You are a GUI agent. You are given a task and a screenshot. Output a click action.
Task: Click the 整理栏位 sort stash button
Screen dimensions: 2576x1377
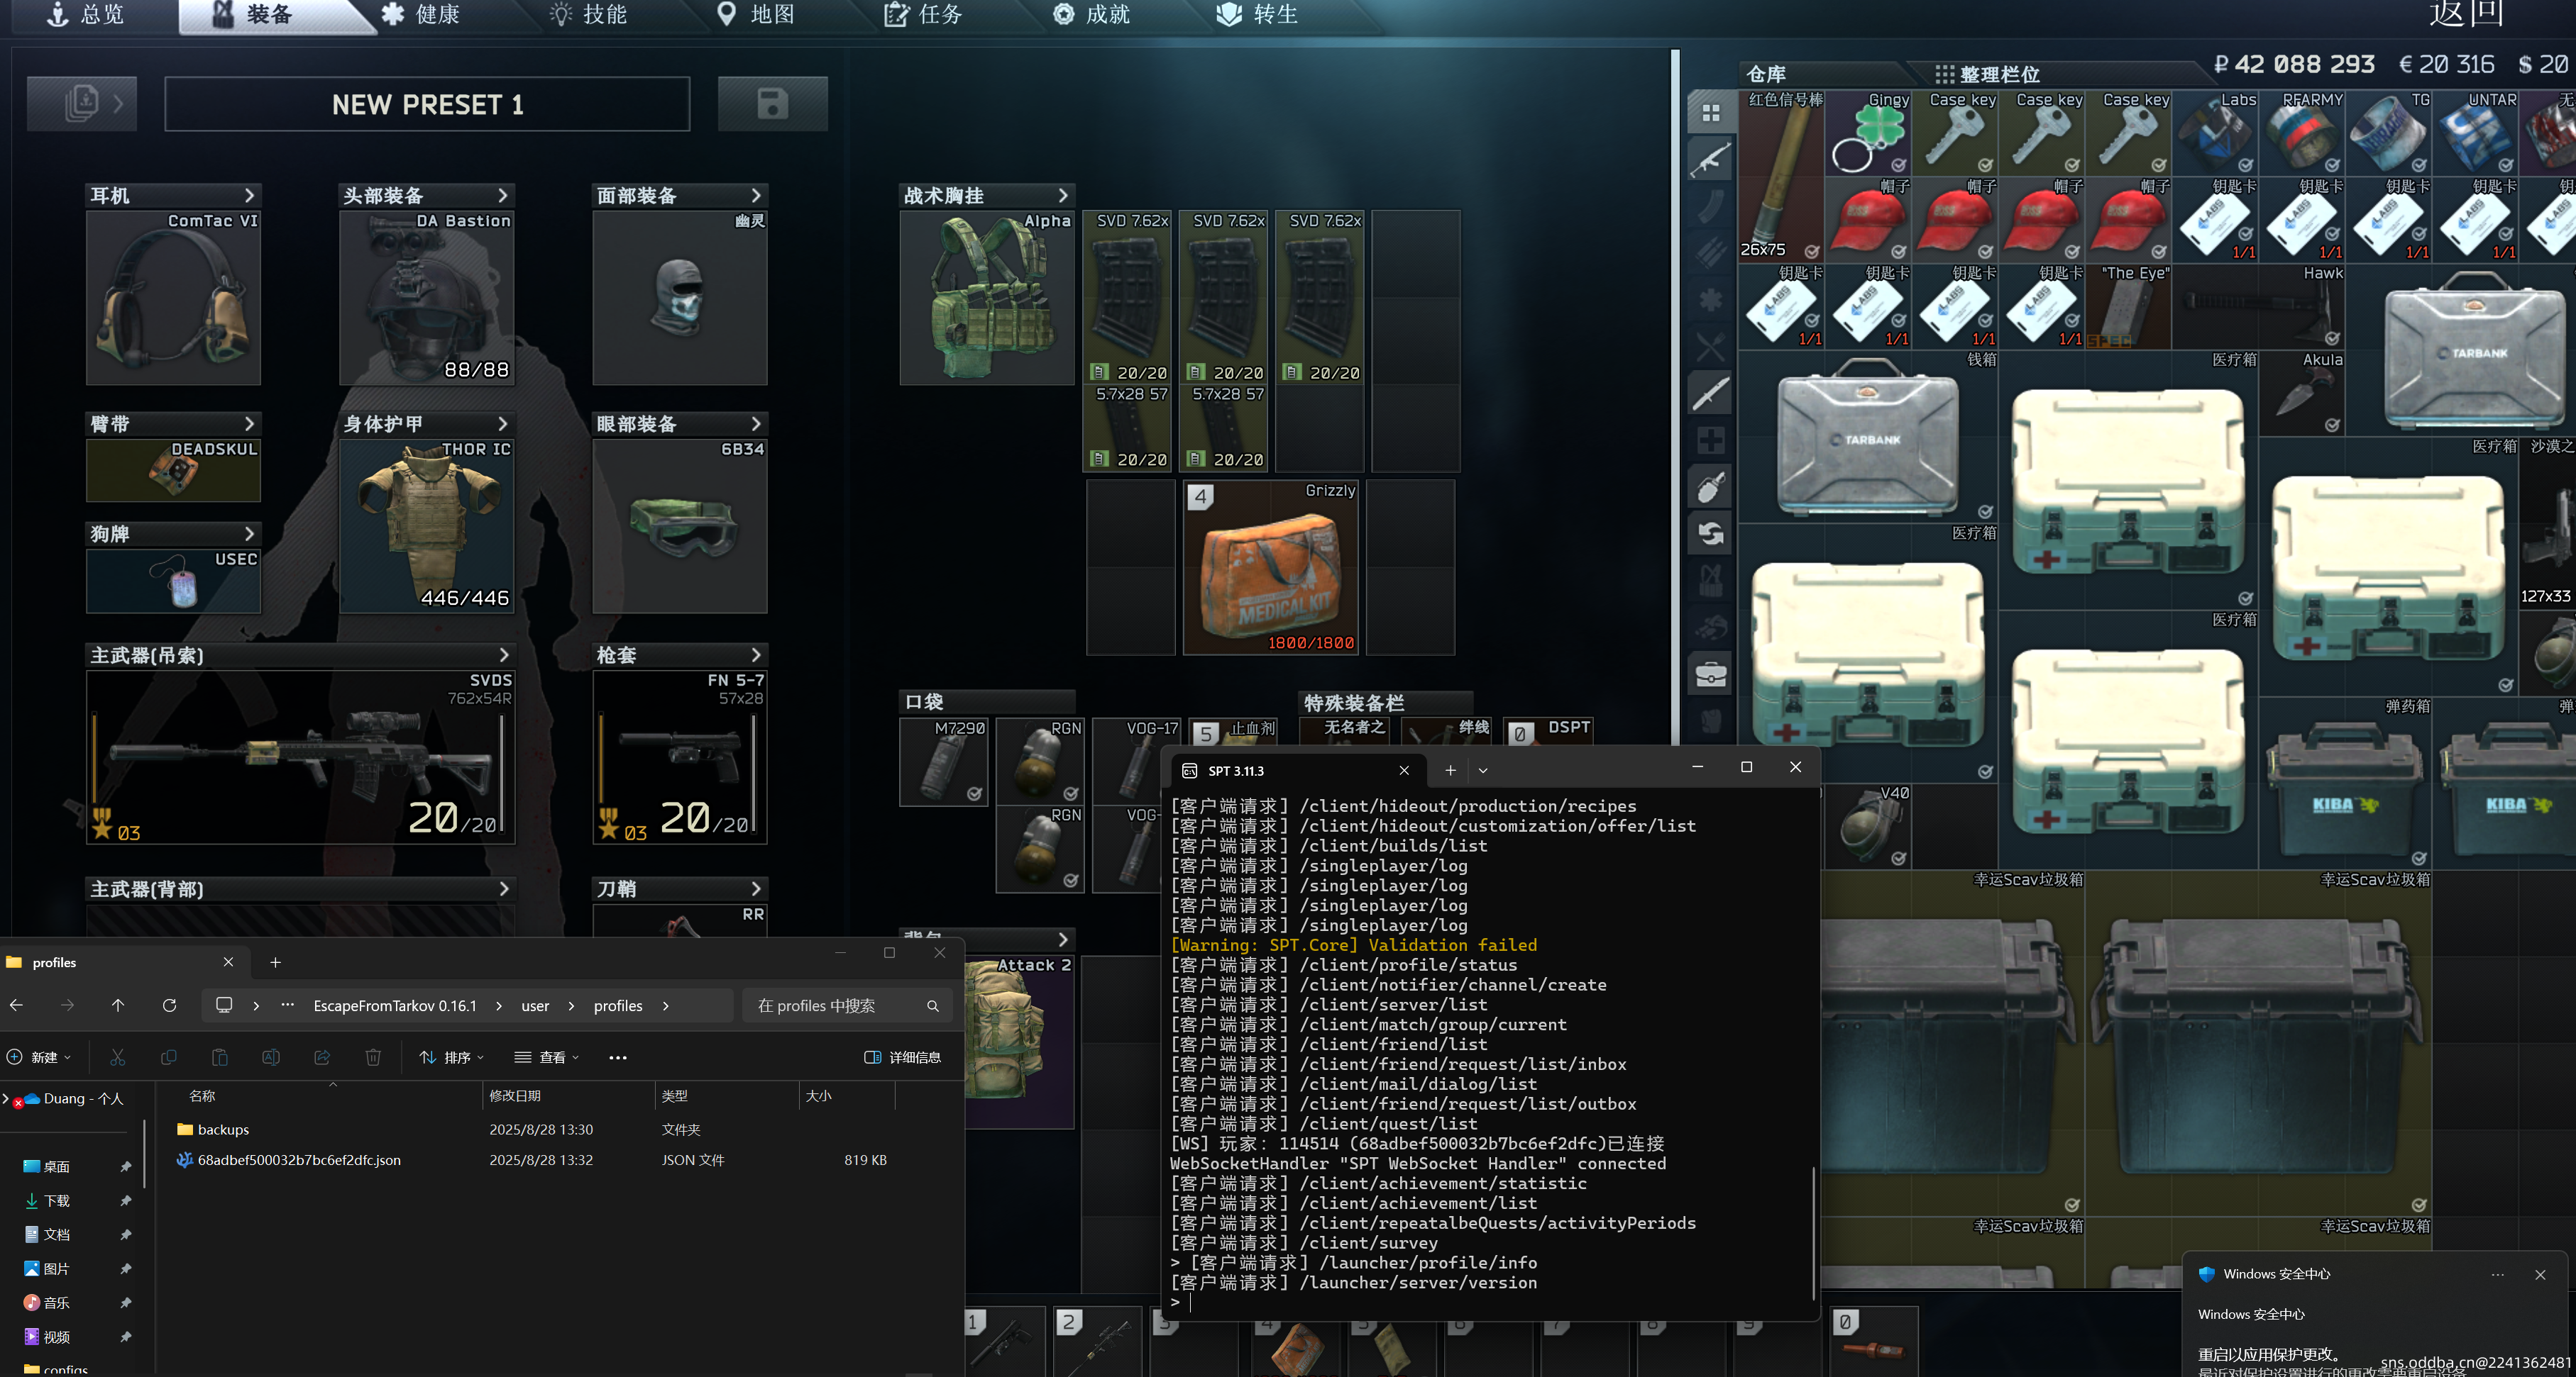(x=1987, y=74)
